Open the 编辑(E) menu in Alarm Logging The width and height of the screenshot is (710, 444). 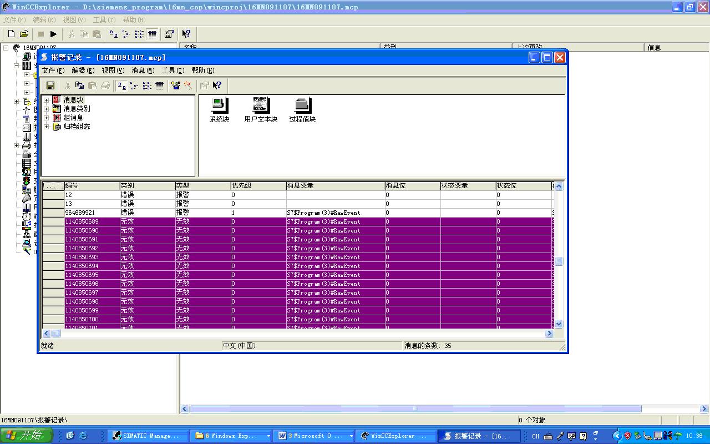tap(83, 70)
